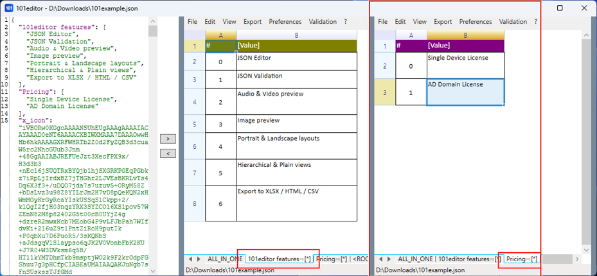Click the JSON text editor scrollbar thumb

point(153,31)
